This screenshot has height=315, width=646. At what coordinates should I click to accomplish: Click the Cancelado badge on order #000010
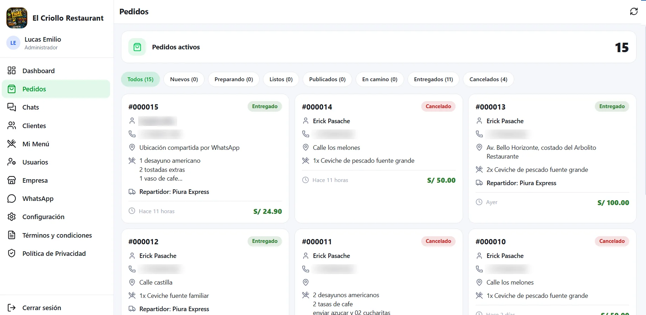click(612, 241)
